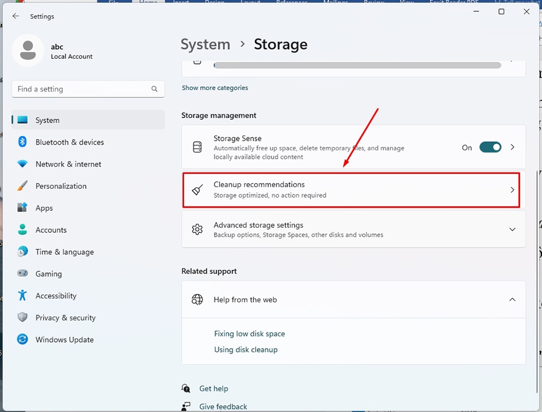
Task: Open Windows Update page
Action: tap(88, 340)
